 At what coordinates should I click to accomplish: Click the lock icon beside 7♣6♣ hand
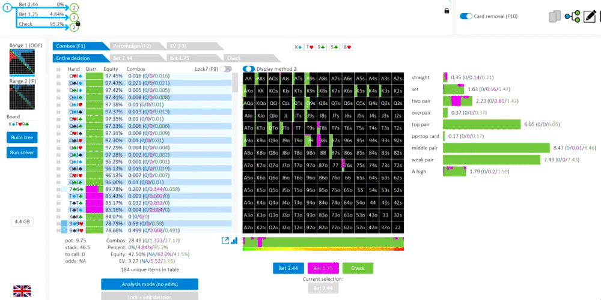point(58,189)
